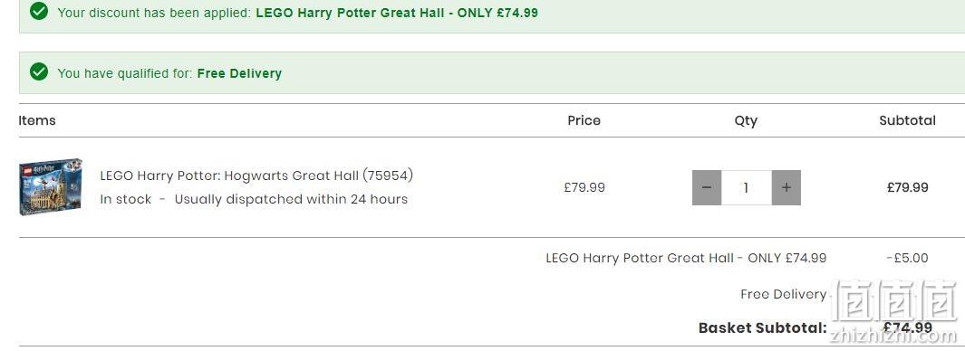The width and height of the screenshot is (965, 351).
Task: Click bold Free Delivery text in banner
Action: pyautogui.click(x=239, y=73)
